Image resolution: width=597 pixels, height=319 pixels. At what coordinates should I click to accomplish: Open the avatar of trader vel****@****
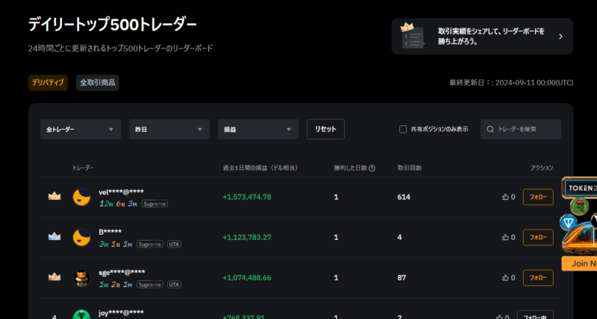click(82, 197)
